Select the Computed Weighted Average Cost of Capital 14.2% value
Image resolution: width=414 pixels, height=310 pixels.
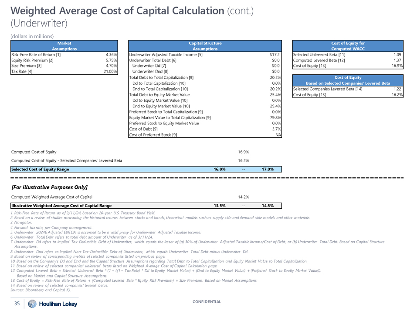point(244,197)
